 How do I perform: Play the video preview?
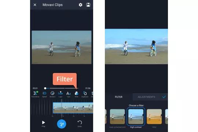pos(43,124)
